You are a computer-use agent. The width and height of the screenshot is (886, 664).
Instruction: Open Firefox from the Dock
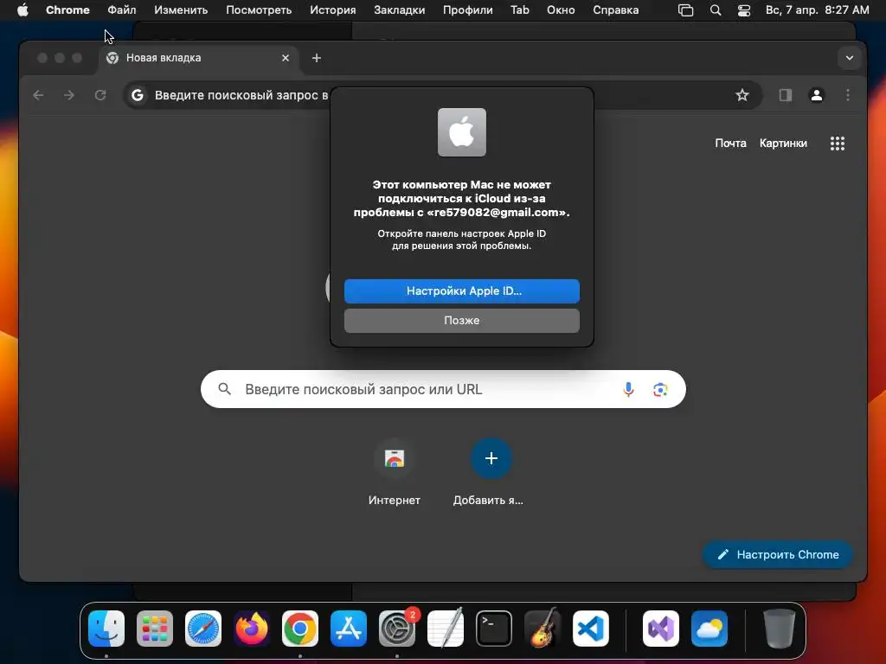252,629
